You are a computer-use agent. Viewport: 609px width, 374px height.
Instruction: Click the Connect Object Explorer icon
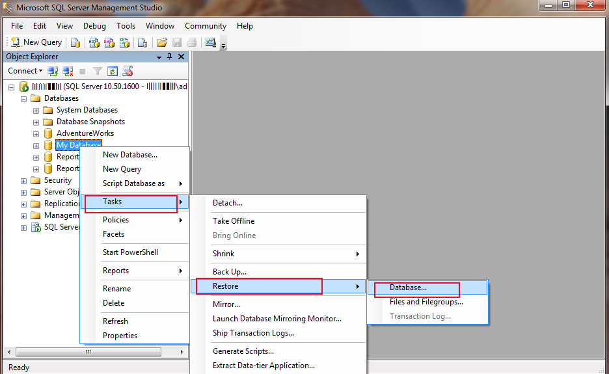tap(53, 71)
